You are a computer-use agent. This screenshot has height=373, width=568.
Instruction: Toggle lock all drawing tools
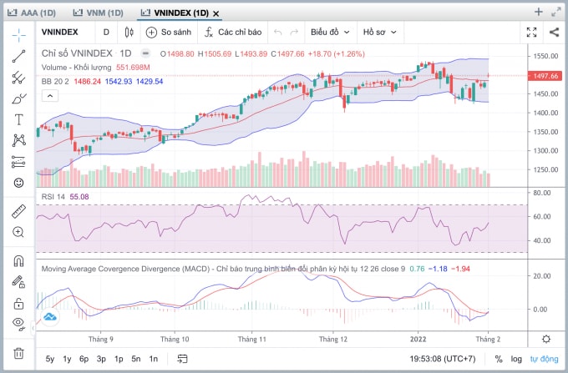[19, 303]
